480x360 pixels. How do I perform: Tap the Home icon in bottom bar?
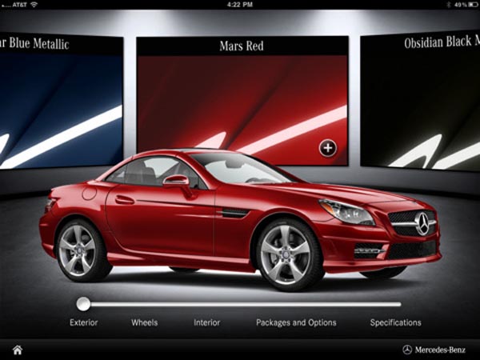point(17,350)
